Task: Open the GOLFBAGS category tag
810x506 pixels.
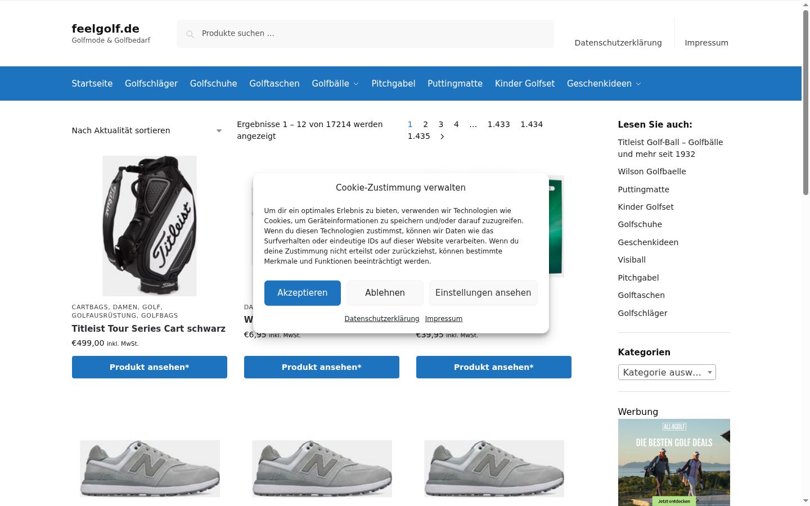Action: click(159, 315)
